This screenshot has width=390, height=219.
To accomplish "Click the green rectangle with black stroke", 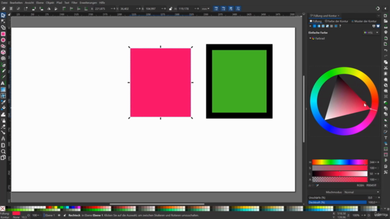I will coord(239,81).
